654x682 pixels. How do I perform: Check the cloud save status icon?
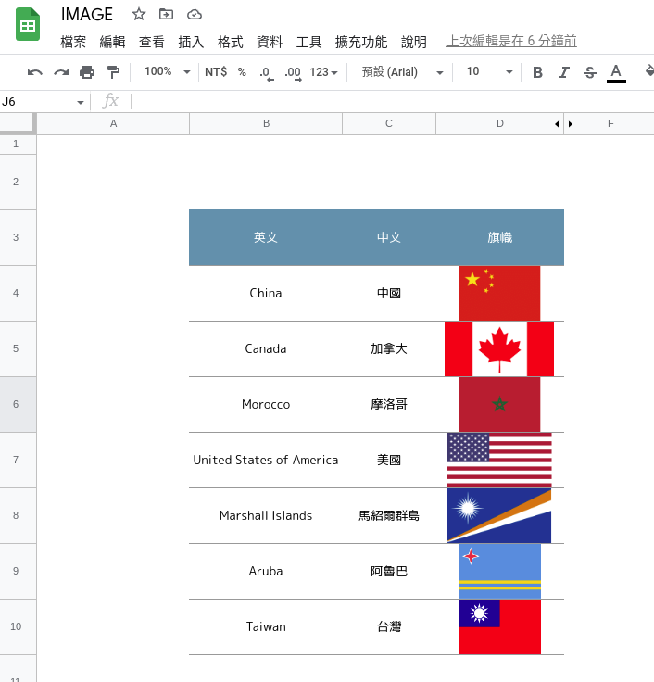pos(195,15)
